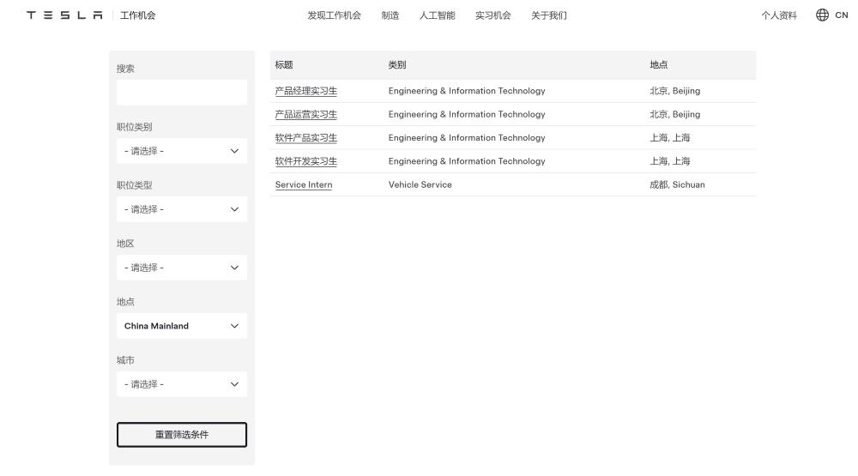Open the CN region selector

click(x=841, y=15)
